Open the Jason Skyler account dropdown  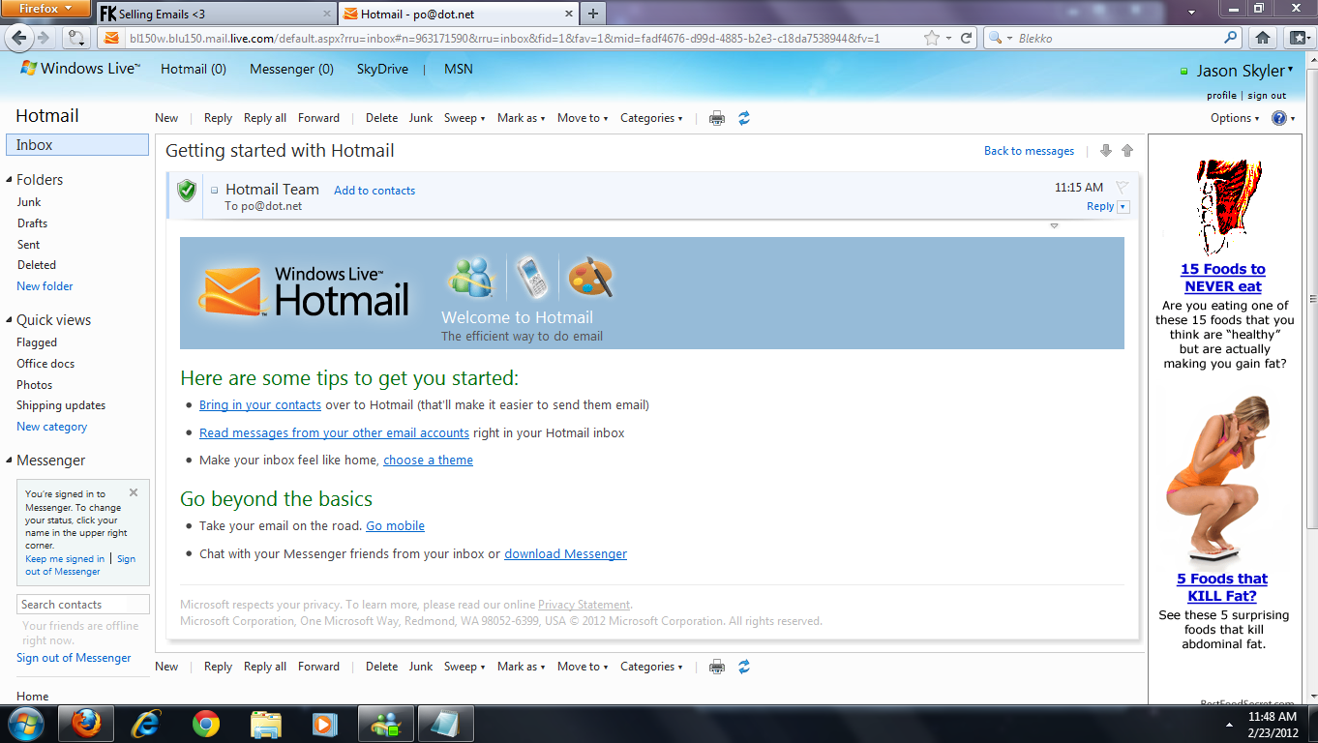click(x=1244, y=71)
